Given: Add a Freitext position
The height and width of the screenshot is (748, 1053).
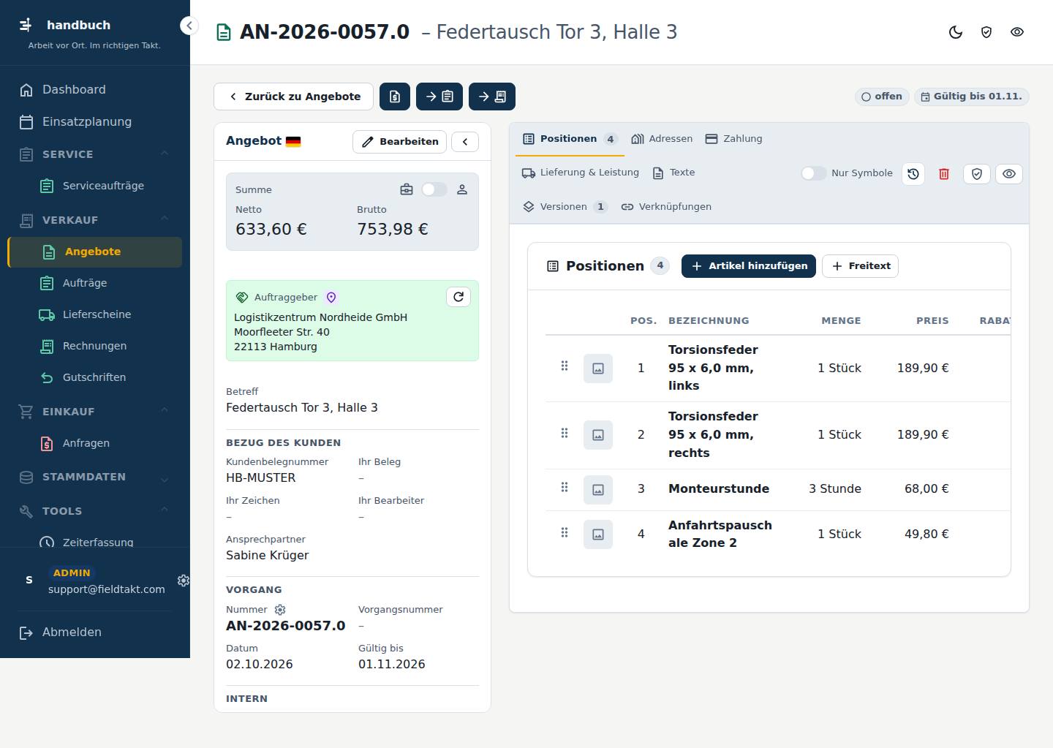Looking at the screenshot, I should pos(860,266).
